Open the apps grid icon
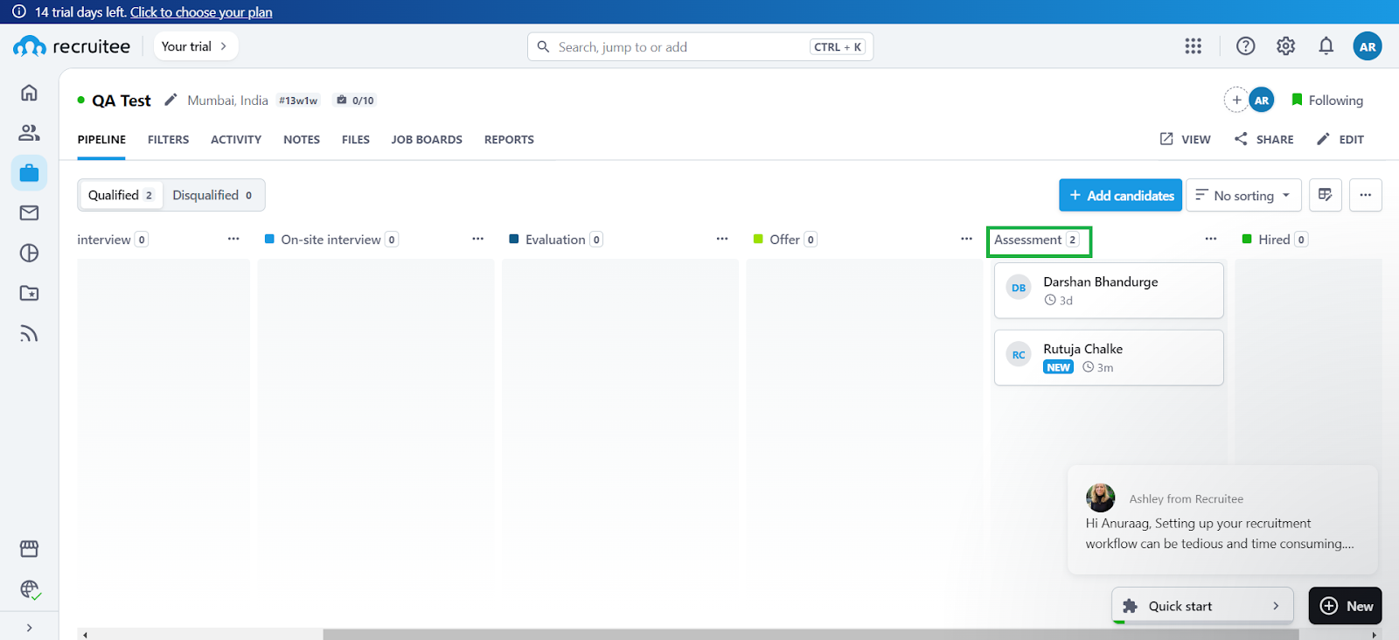The width and height of the screenshot is (1399, 640). point(1193,46)
